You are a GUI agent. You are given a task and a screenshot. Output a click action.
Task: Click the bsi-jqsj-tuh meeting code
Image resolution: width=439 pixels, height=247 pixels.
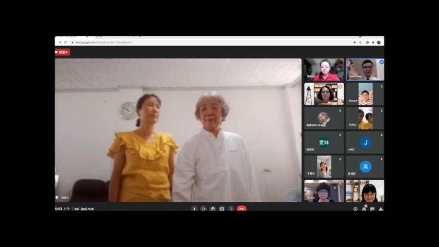click(x=84, y=209)
